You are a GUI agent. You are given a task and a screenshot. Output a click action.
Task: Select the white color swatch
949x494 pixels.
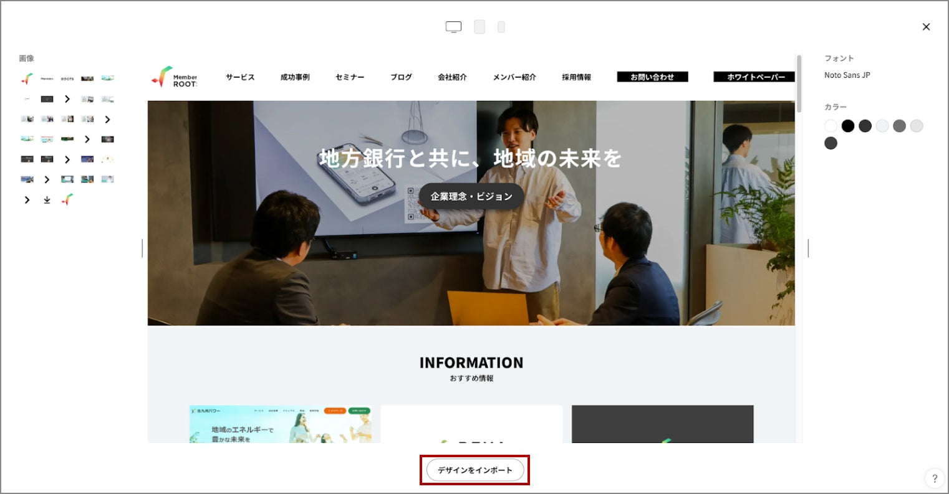[x=831, y=126]
